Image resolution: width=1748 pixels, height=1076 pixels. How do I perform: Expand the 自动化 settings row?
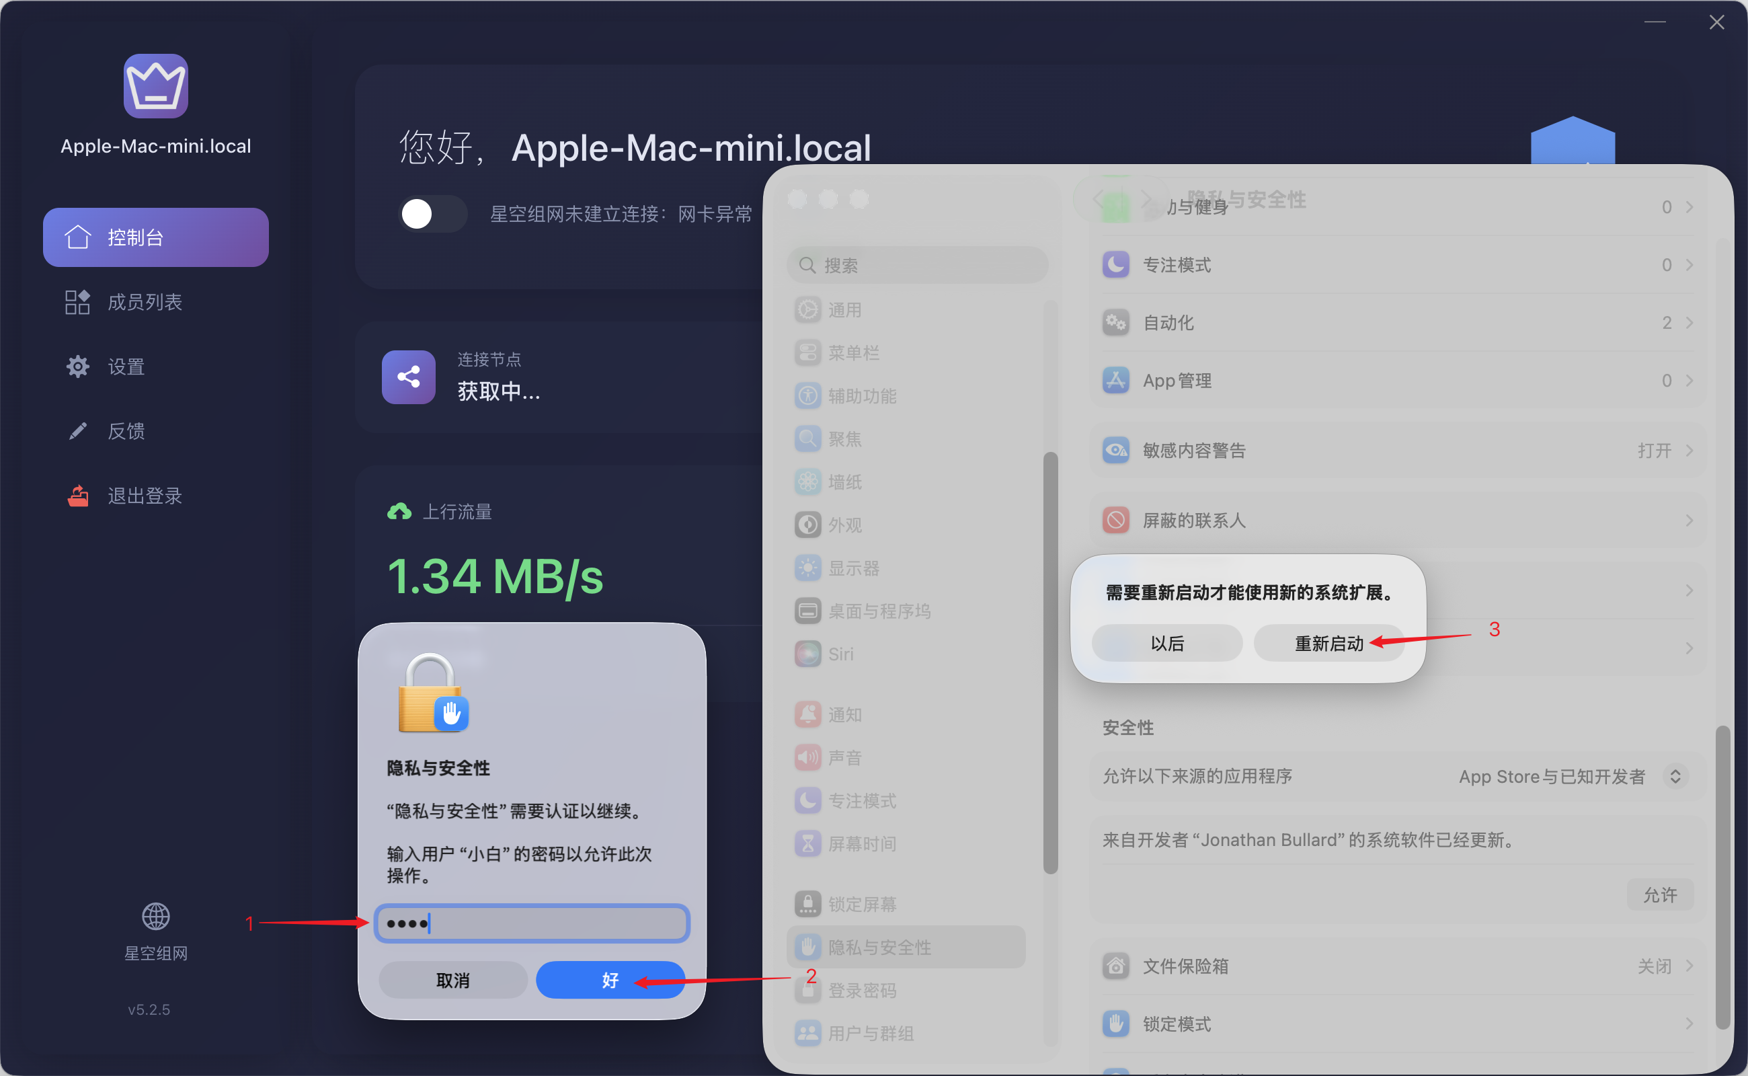pyautogui.click(x=1689, y=322)
